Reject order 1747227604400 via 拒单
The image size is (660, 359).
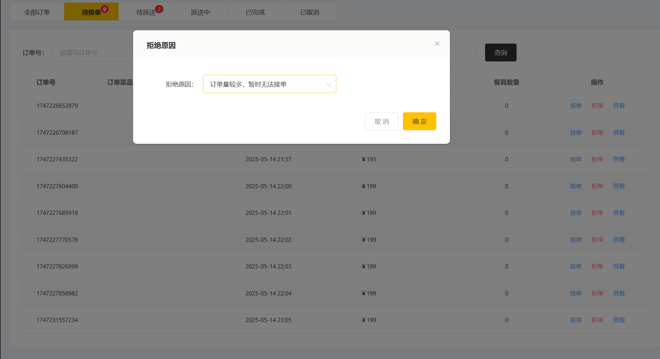(597, 186)
